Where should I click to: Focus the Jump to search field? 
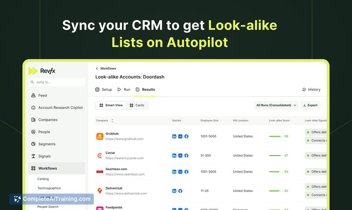click(x=57, y=82)
